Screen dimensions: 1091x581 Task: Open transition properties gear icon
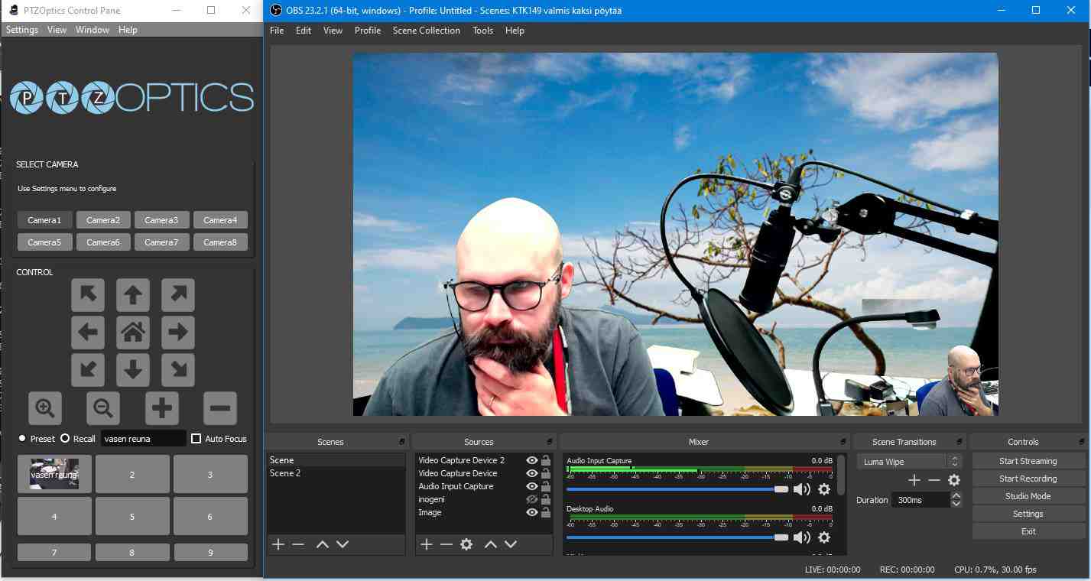tap(954, 480)
